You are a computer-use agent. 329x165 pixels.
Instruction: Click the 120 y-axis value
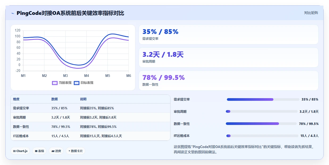[18, 31]
